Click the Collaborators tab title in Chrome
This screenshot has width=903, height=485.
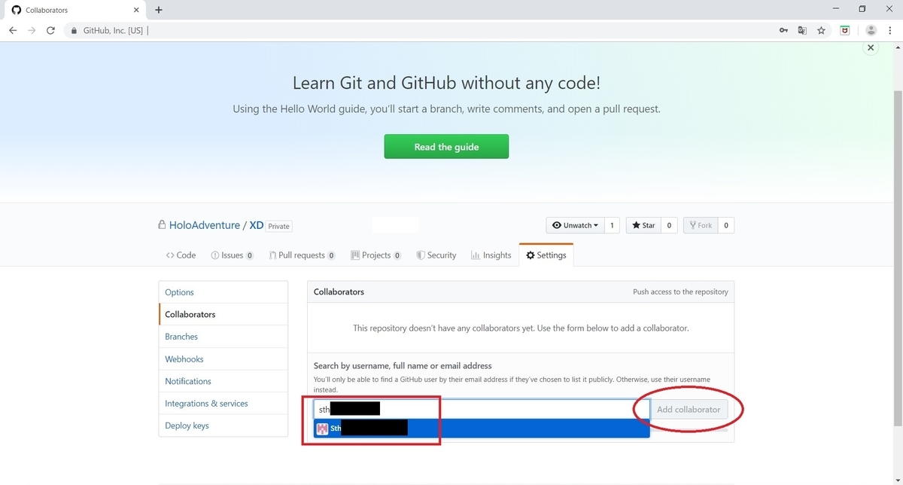(x=47, y=11)
